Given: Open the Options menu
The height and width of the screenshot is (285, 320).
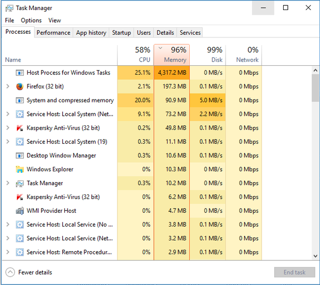Looking at the screenshot, I should [31, 21].
